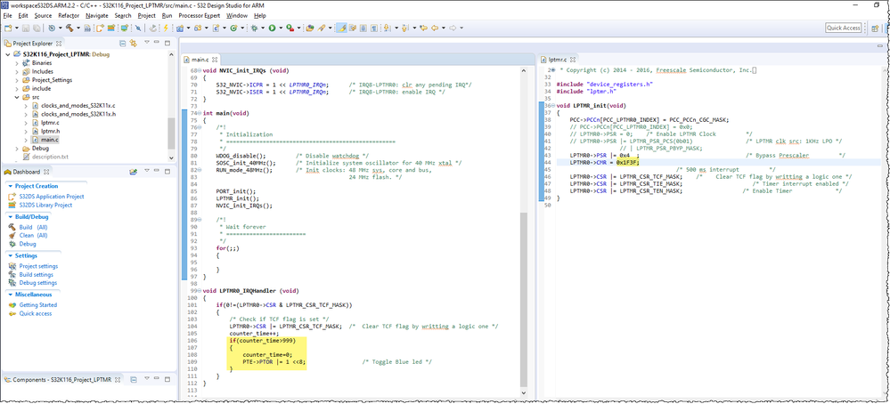Click Link with Editor icon

(x=134, y=43)
